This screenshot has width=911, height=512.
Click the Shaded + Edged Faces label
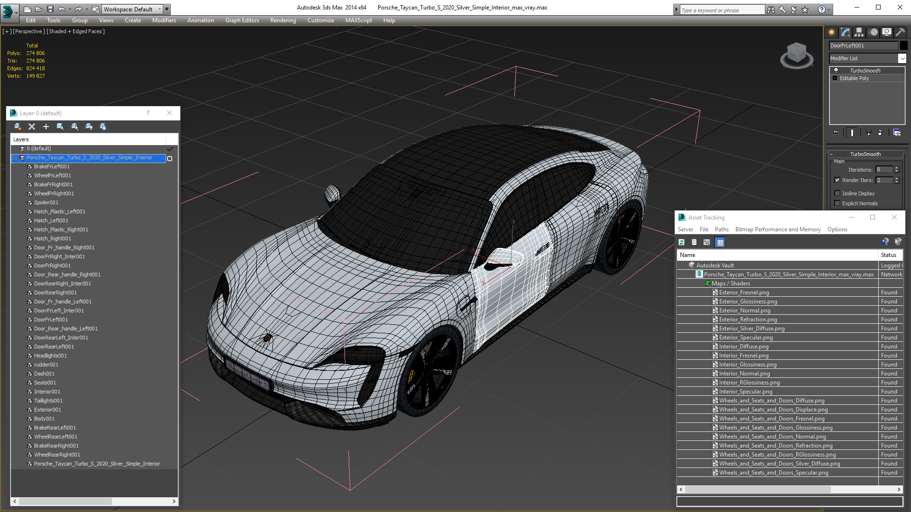pyautogui.click(x=75, y=31)
